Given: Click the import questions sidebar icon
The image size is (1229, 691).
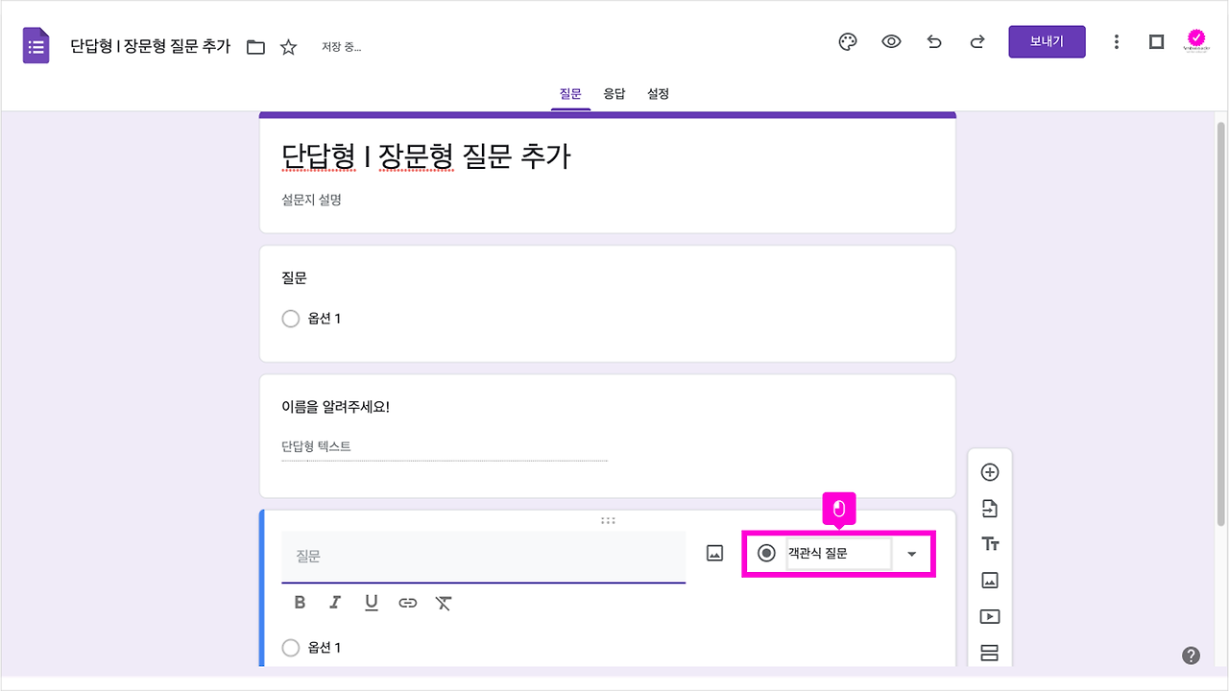Looking at the screenshot, I should coord(990,508).
